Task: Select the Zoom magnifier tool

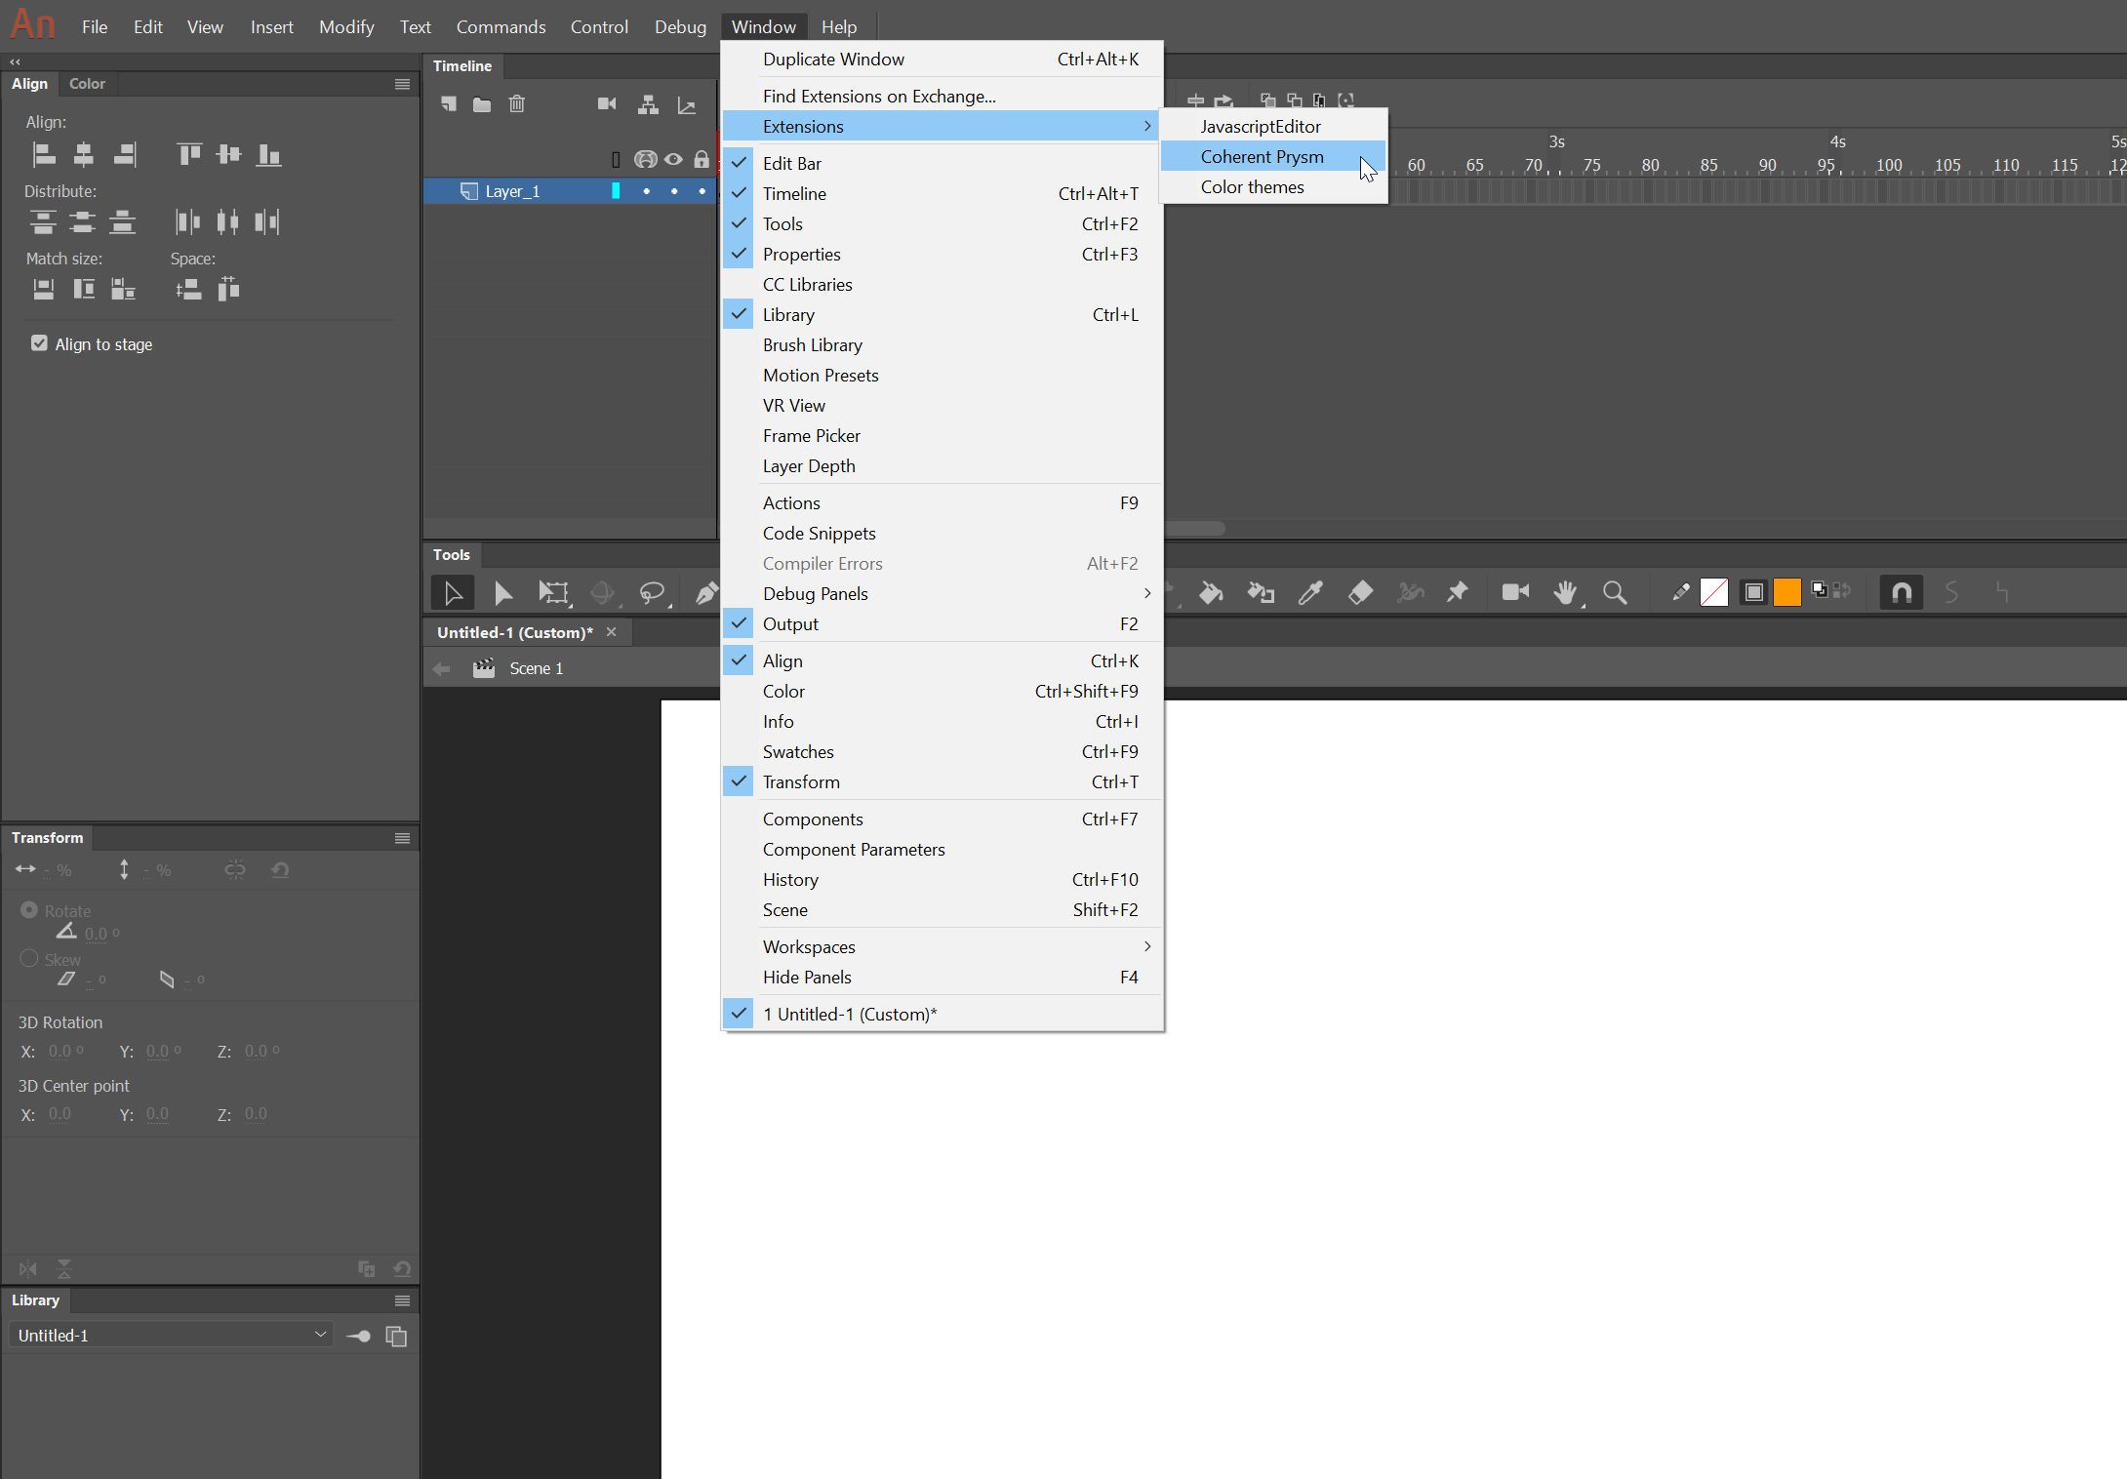Action: (x=1615, y=592)
